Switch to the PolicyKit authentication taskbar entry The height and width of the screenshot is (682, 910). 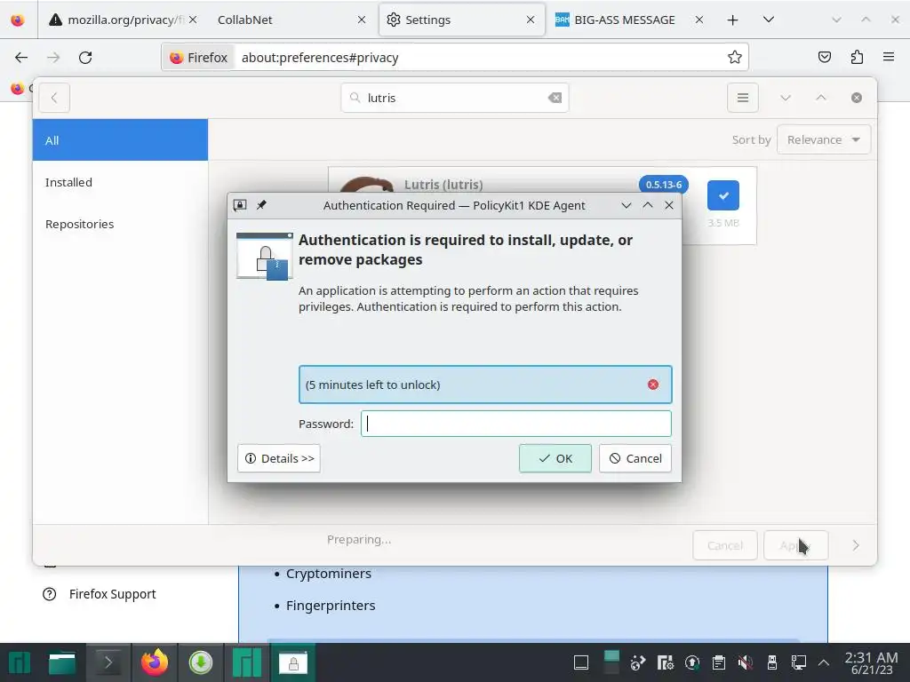293,662
